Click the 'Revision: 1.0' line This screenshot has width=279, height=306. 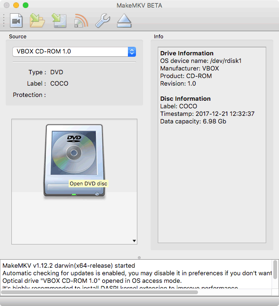click(x=178, y=84)
